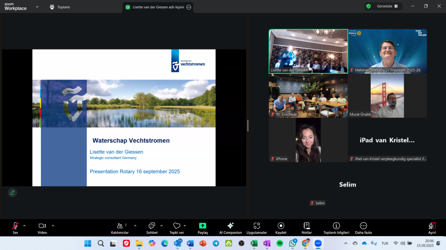
Task: Expand video options arrow next to Video
Action: pyautogui.click(x=53, y=226)
